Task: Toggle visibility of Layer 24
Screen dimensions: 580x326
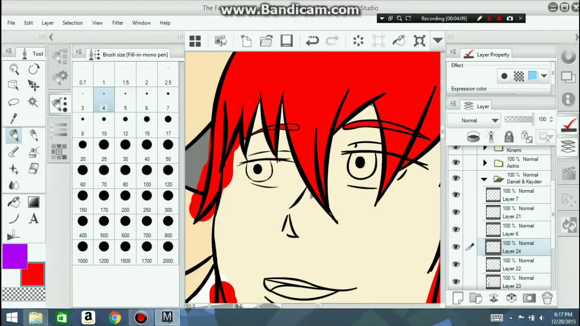Action: click(456, 247)
